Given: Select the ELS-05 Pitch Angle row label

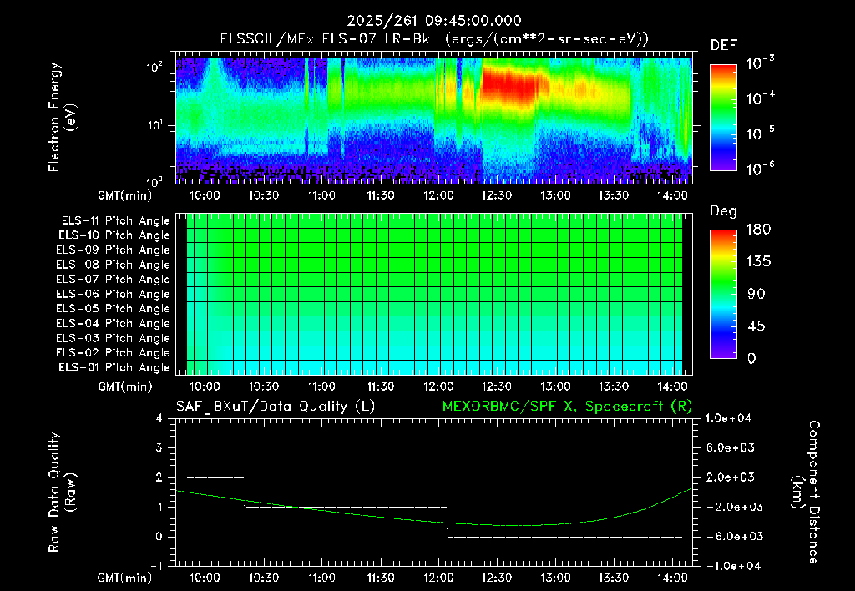Looking at the screenshot, I should pos(114,309).
